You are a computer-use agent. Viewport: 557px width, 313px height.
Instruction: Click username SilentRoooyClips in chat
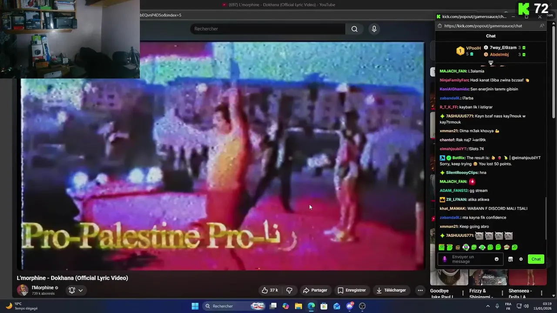(x=462, y=173)
